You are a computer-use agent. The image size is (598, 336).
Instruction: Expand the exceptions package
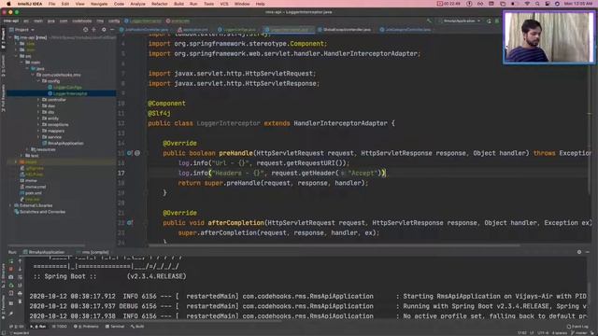(x=38, y=124)
